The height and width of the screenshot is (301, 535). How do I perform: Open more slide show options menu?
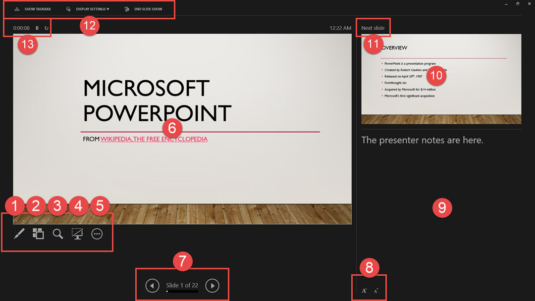(97, 234)
